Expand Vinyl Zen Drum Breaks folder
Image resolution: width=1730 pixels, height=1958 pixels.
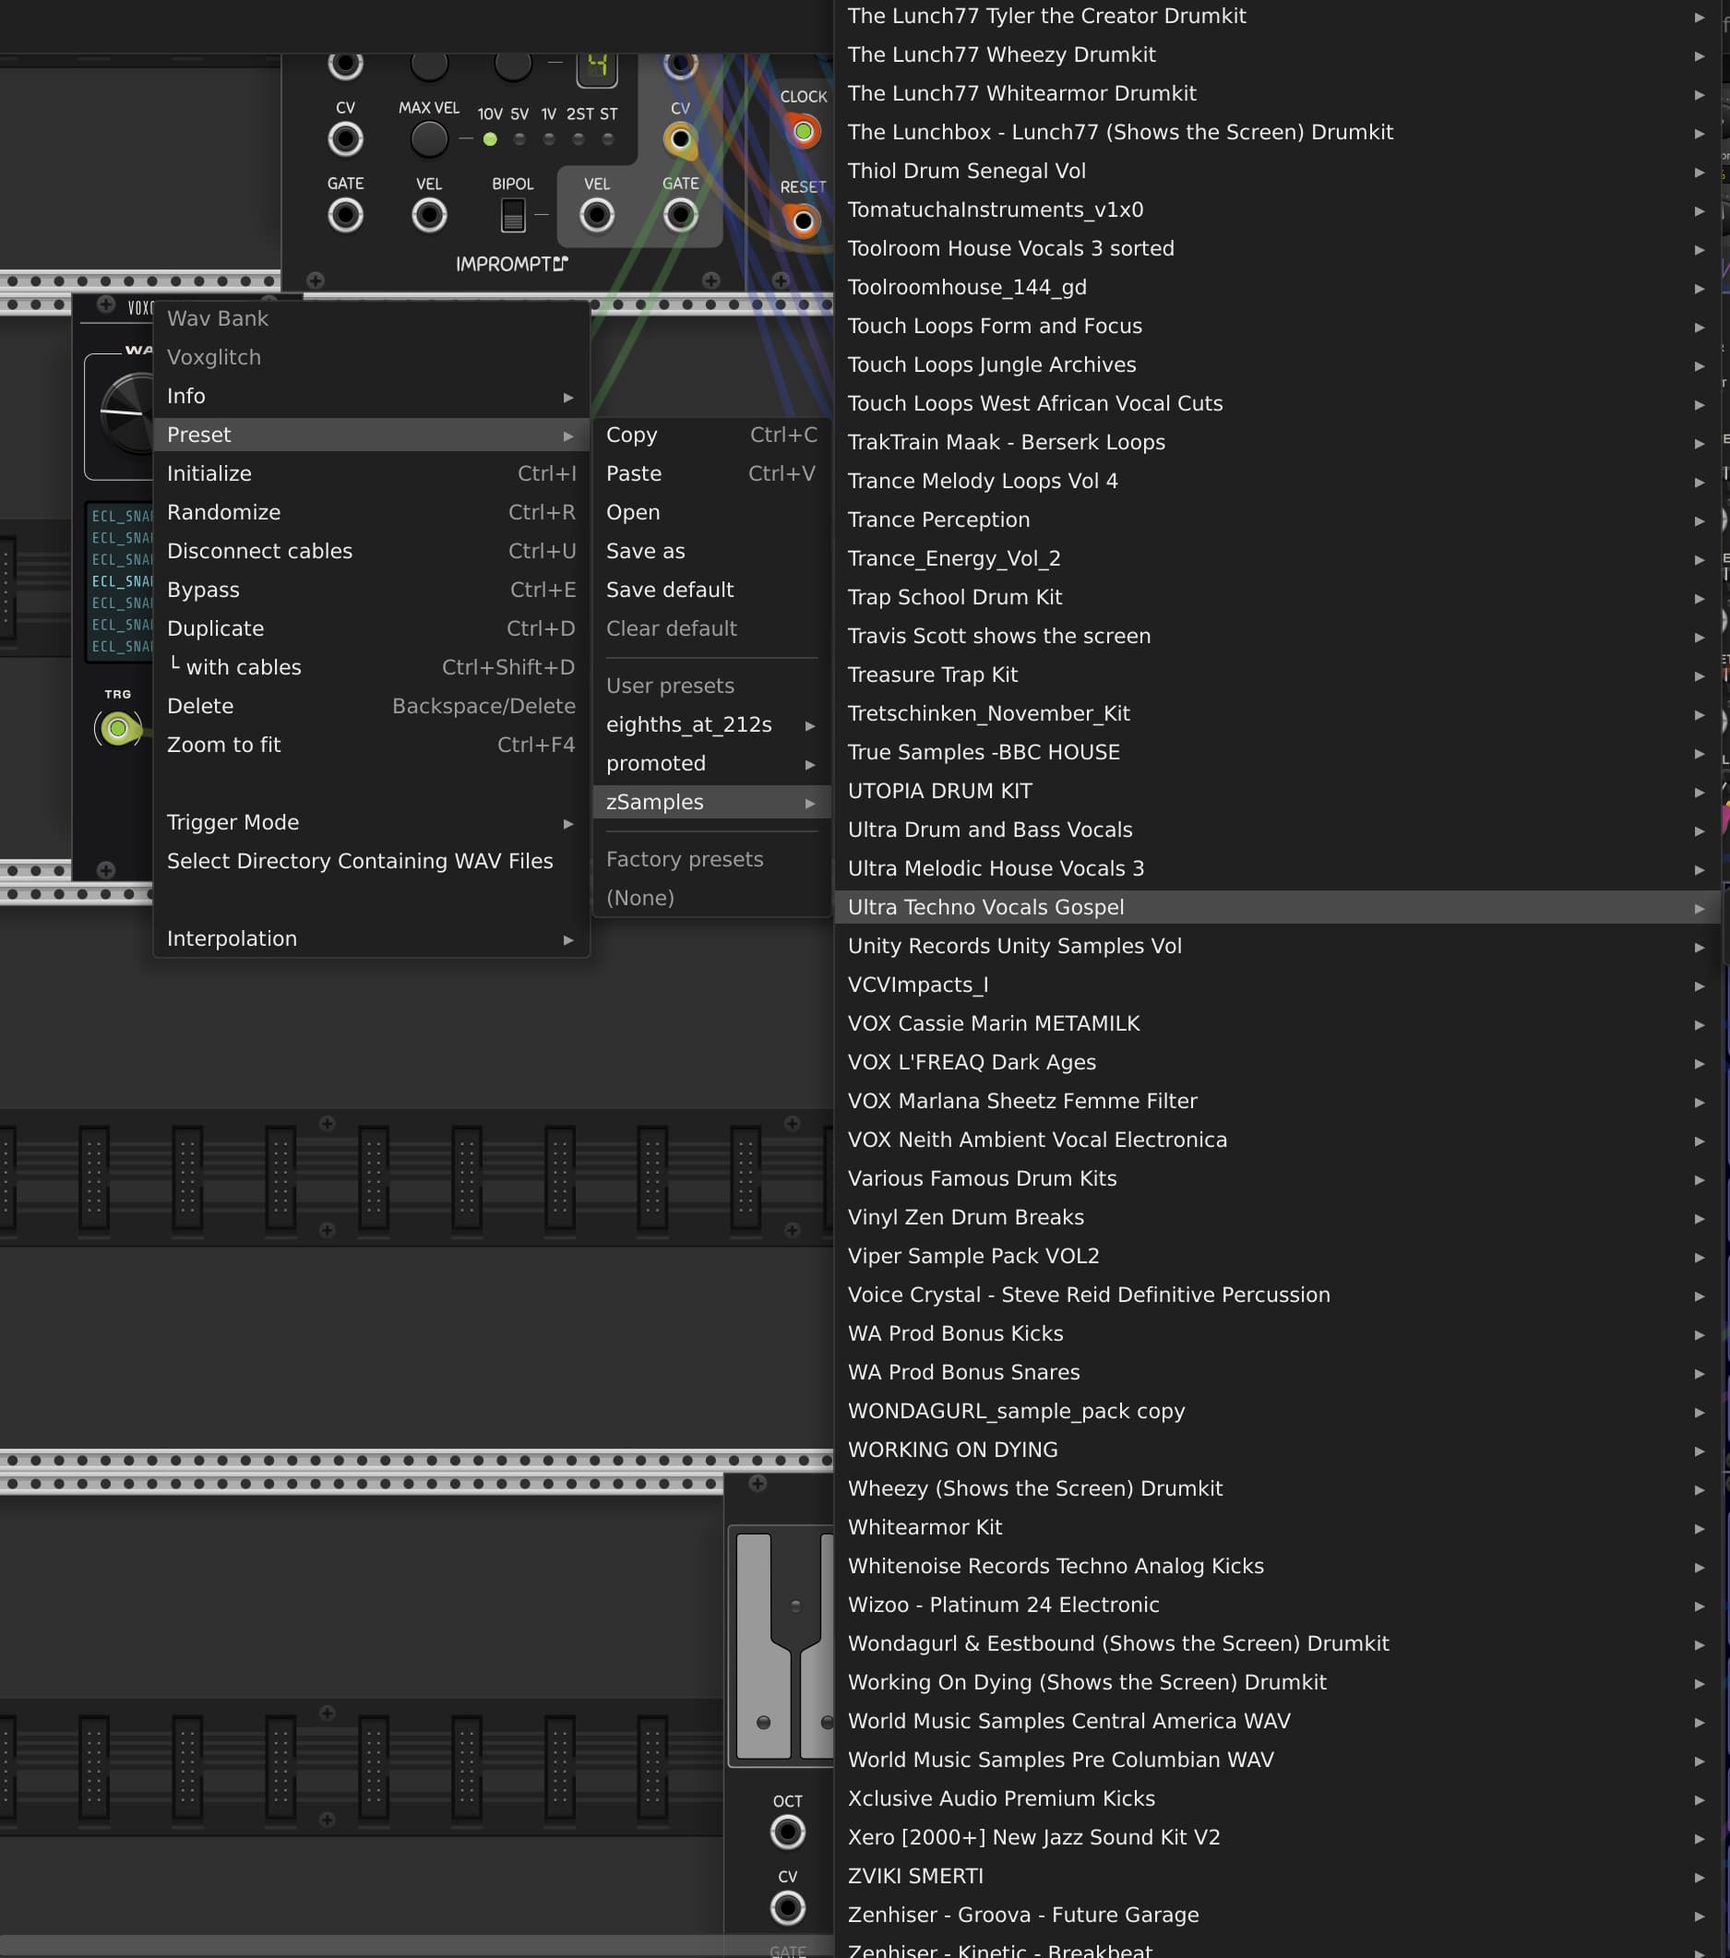pyautogui.click(x=1278, y=1218)
